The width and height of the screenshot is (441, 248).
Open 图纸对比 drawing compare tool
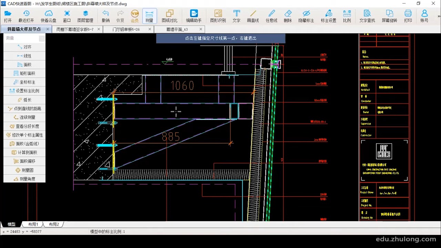(x=170, y=16)
